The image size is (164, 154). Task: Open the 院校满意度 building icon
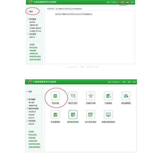coord(126,96)
